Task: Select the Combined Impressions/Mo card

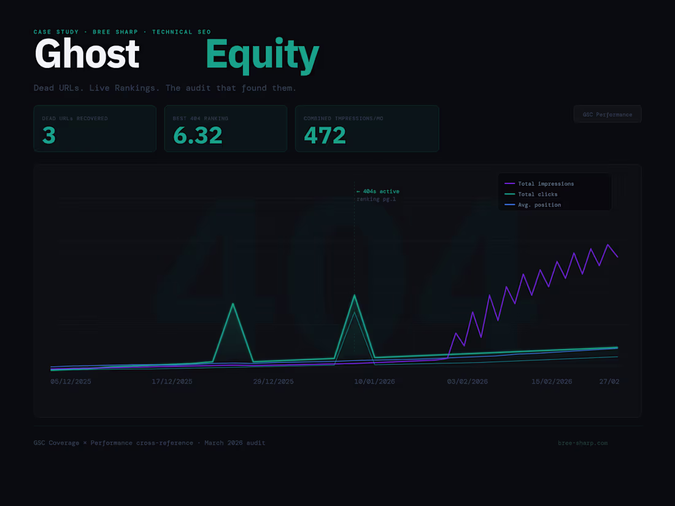Action: pos(367,129)
